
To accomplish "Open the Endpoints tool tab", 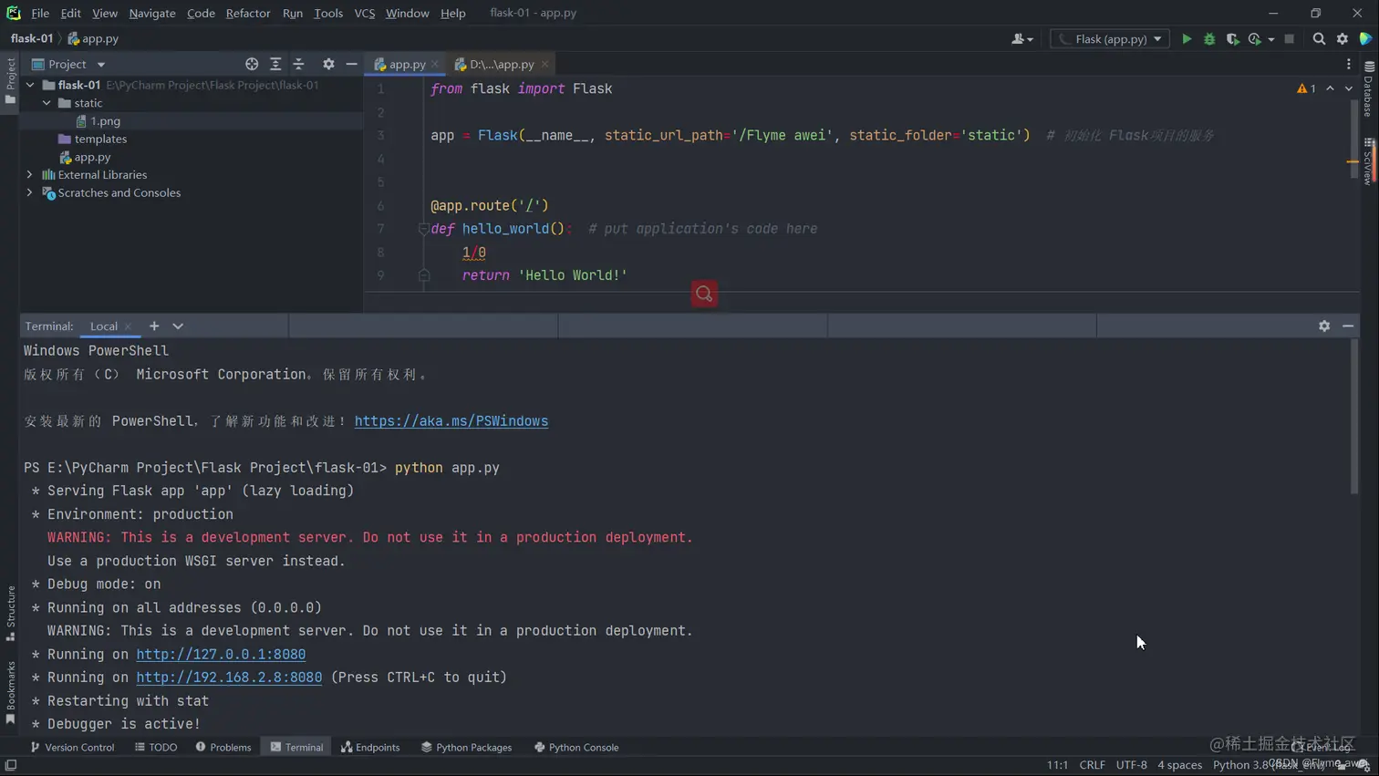I will point(370,747).
